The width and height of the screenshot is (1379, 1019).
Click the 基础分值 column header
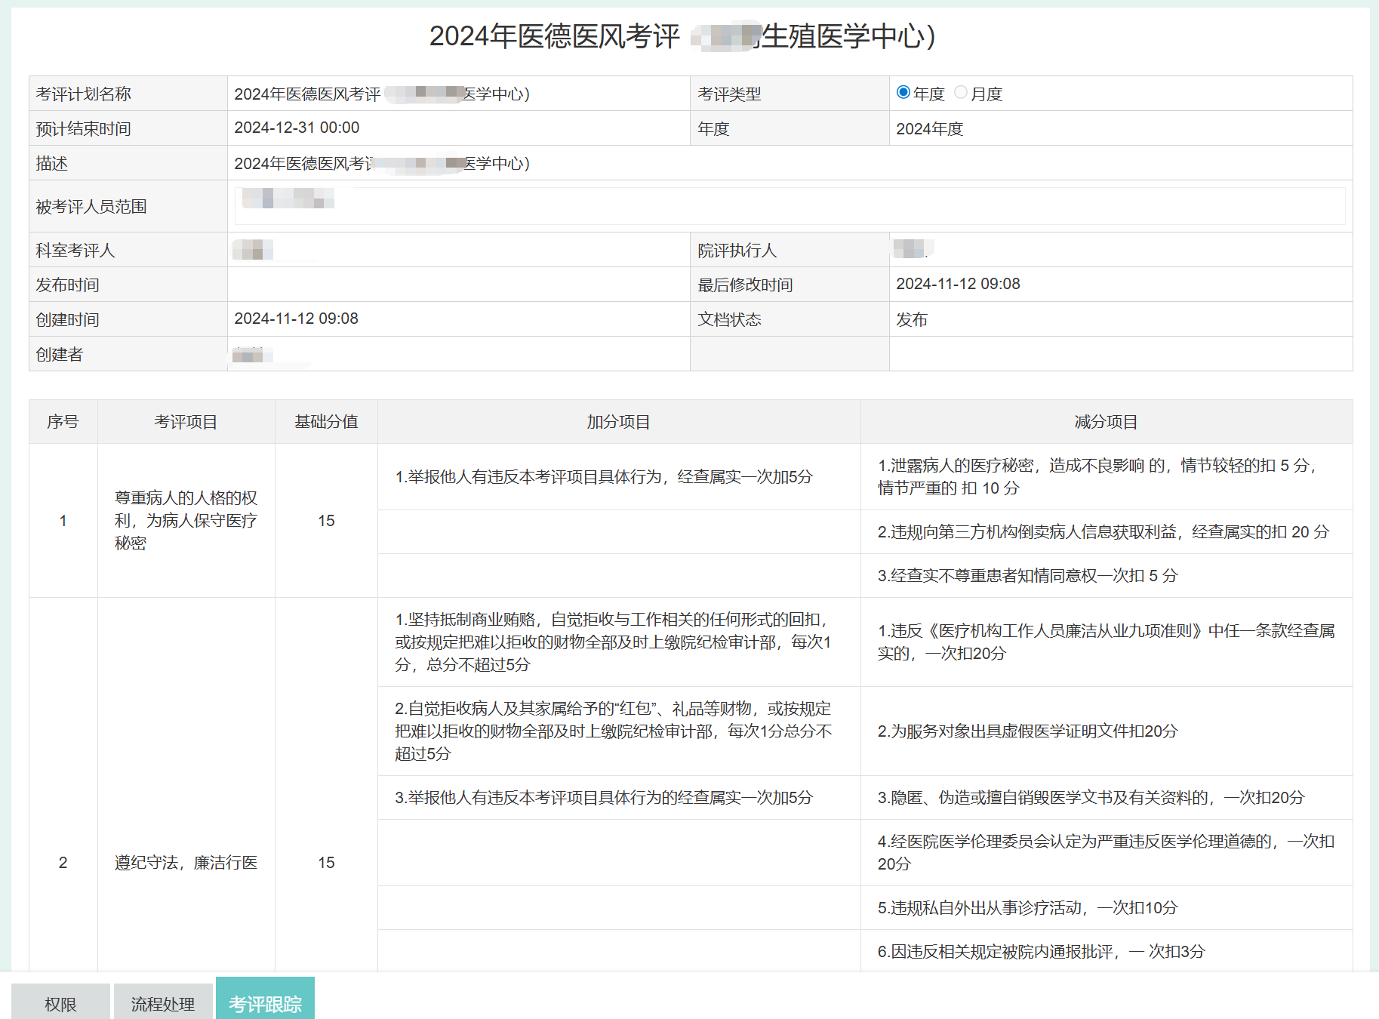pos(326,422)
